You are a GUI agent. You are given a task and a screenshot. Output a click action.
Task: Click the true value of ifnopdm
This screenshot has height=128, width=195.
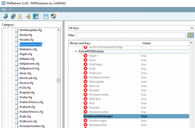point(144,108)
